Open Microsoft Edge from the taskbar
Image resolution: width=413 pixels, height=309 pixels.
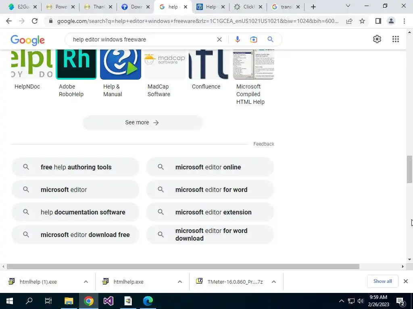[x=148, y=301]
